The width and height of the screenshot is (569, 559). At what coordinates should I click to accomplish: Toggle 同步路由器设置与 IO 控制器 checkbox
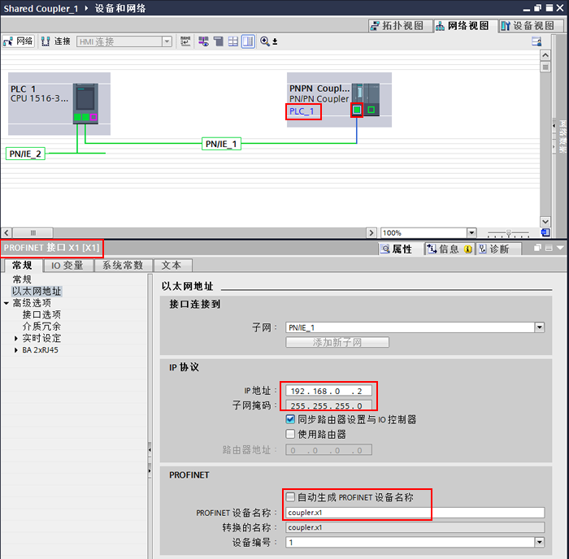click(x=290, y=420)
